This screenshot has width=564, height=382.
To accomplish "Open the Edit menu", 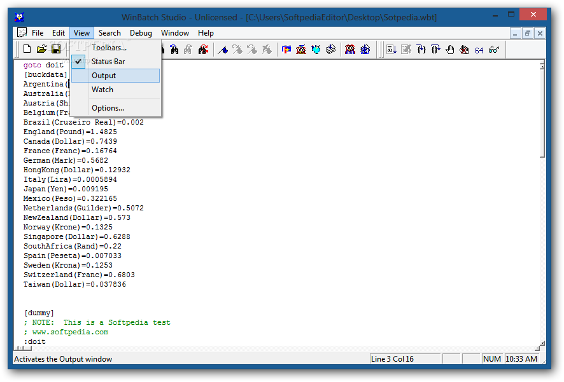I will (59, 33).
